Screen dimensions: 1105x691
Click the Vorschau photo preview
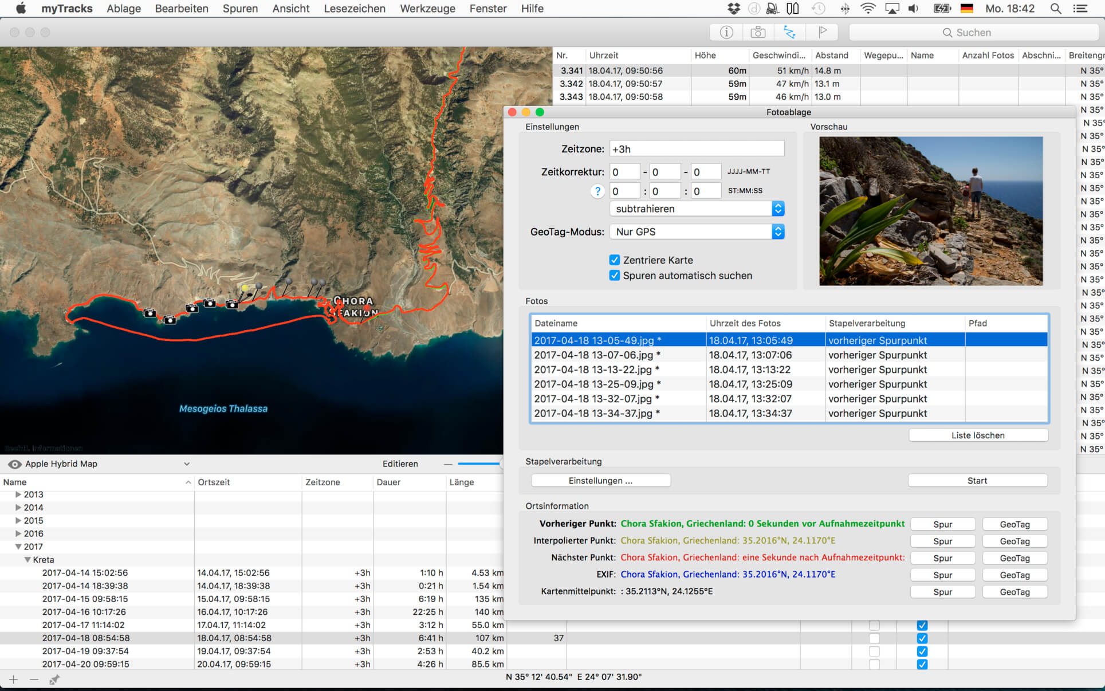(x=931, y=211)
